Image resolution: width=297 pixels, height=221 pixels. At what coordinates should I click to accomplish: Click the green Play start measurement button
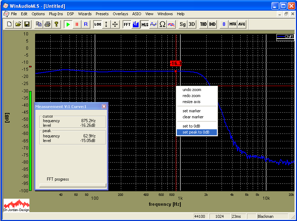[x=68, y=24]
